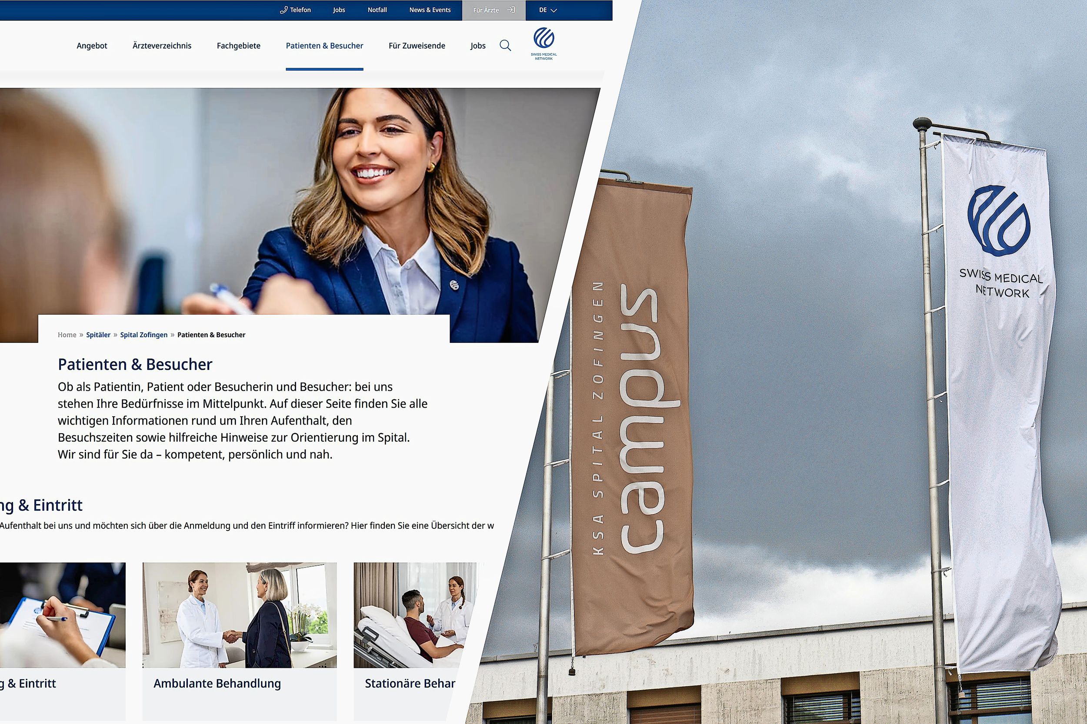This screenshot has height=724, width=1087.
Task: Open the Ärzteverzeichnis menu item
Action: click(162, 46)
